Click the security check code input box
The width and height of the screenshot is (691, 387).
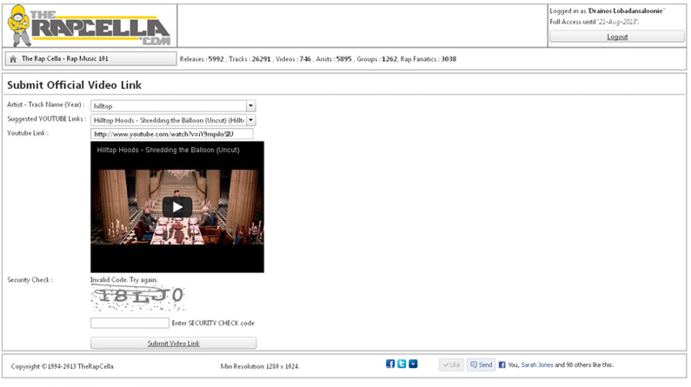click(x=130, y=323)
